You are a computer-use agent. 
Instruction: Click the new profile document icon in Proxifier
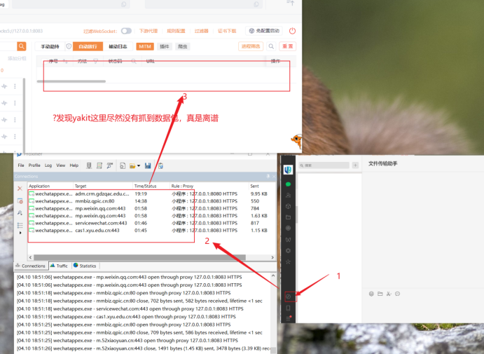pos(123,166)
